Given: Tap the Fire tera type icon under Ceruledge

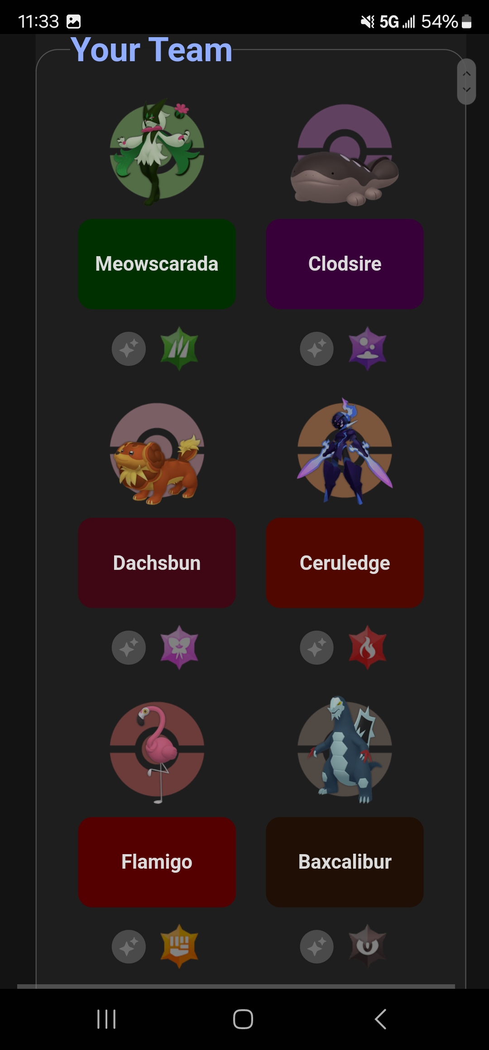Looking at the screenshot, I should click(367, 647).
